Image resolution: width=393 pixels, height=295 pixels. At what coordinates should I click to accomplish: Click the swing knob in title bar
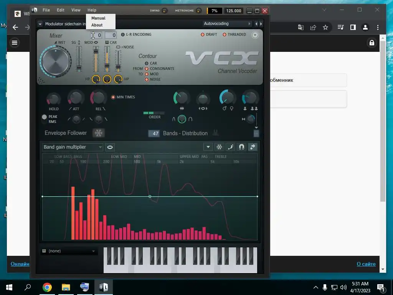(165, 10)
